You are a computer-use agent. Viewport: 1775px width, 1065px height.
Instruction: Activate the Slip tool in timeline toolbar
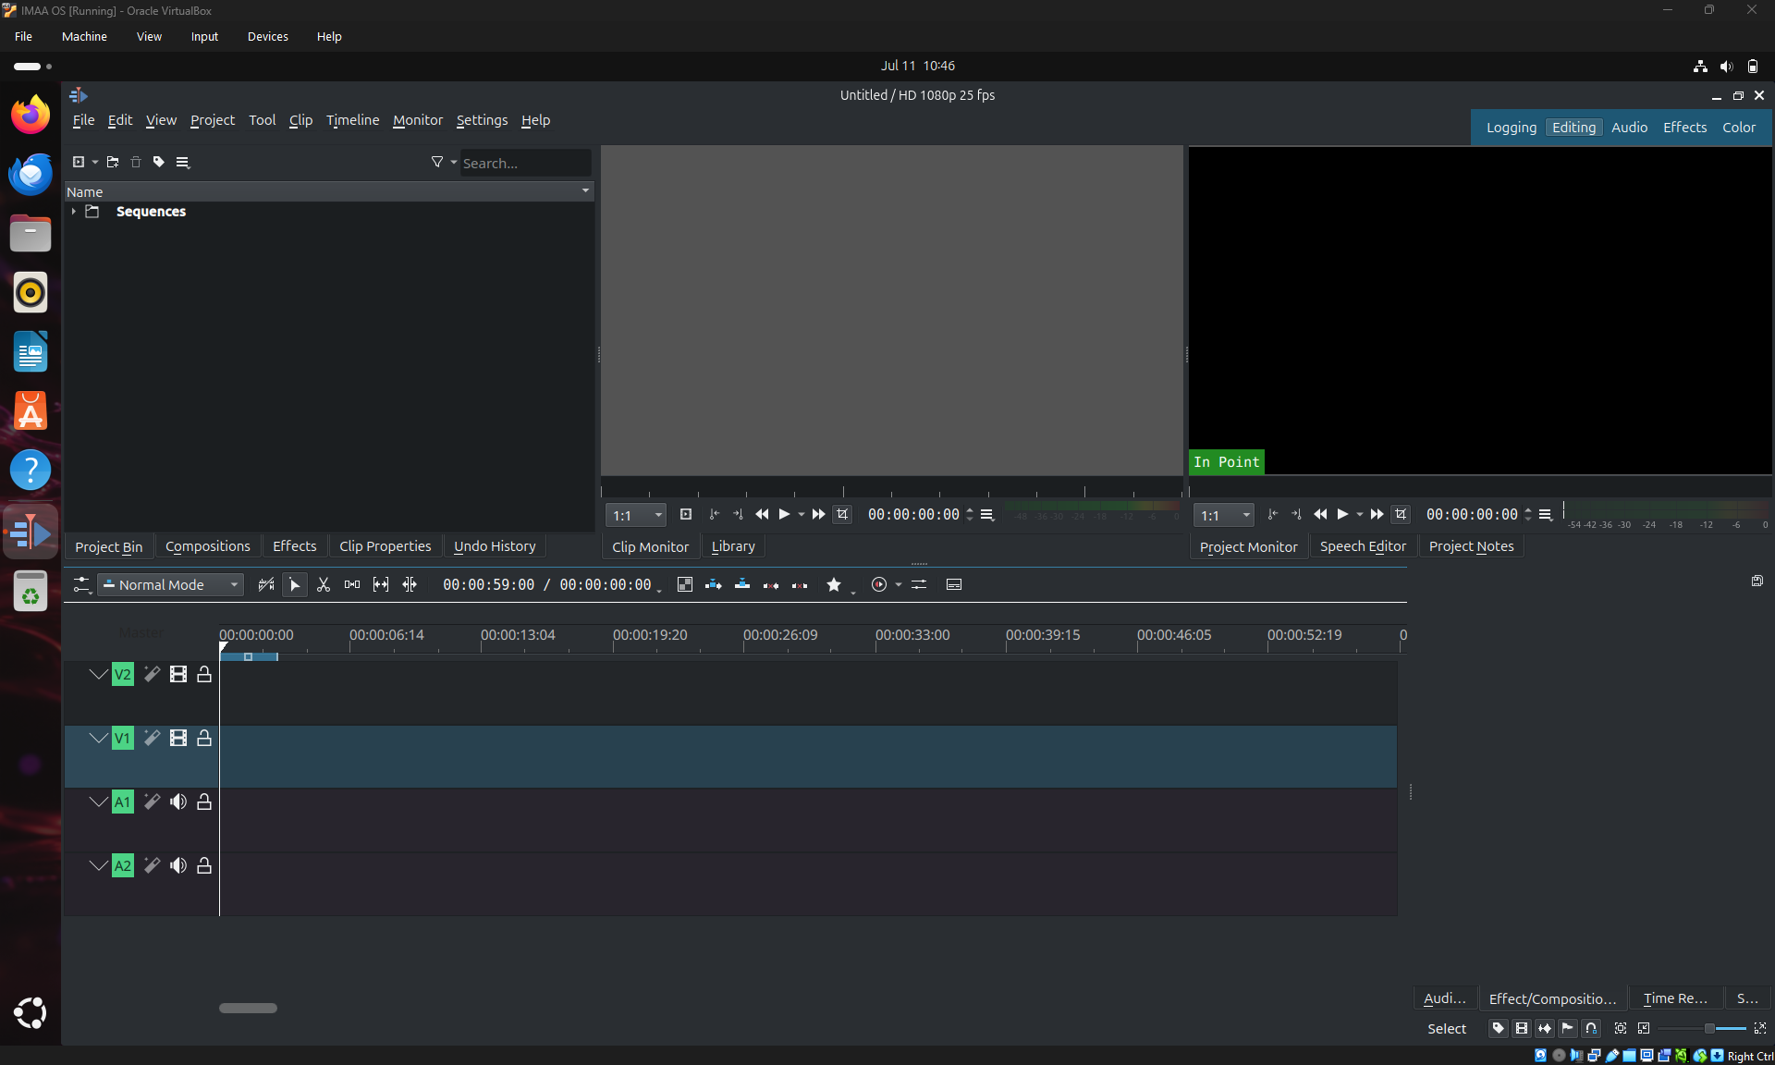point(381,584)
